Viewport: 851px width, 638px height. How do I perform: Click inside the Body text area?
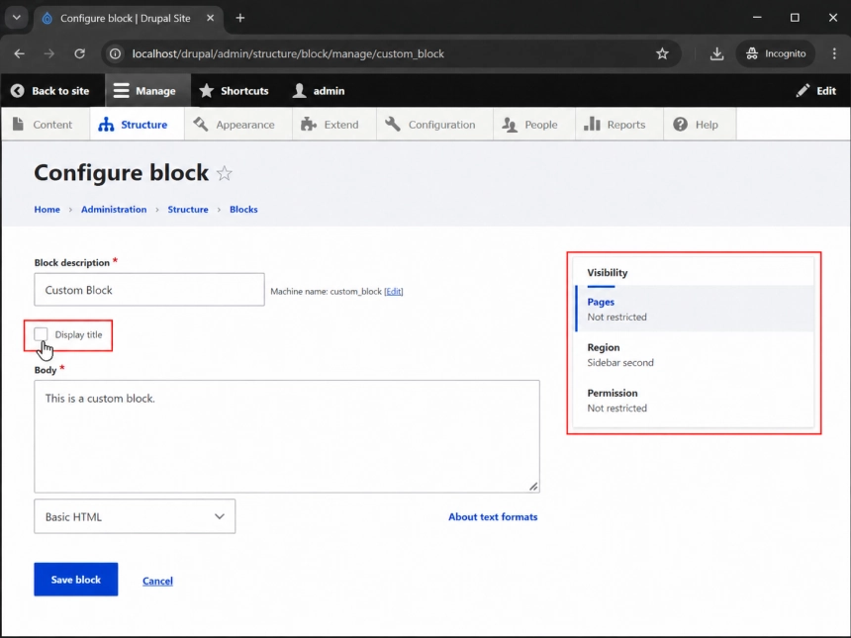pos(287,436)
